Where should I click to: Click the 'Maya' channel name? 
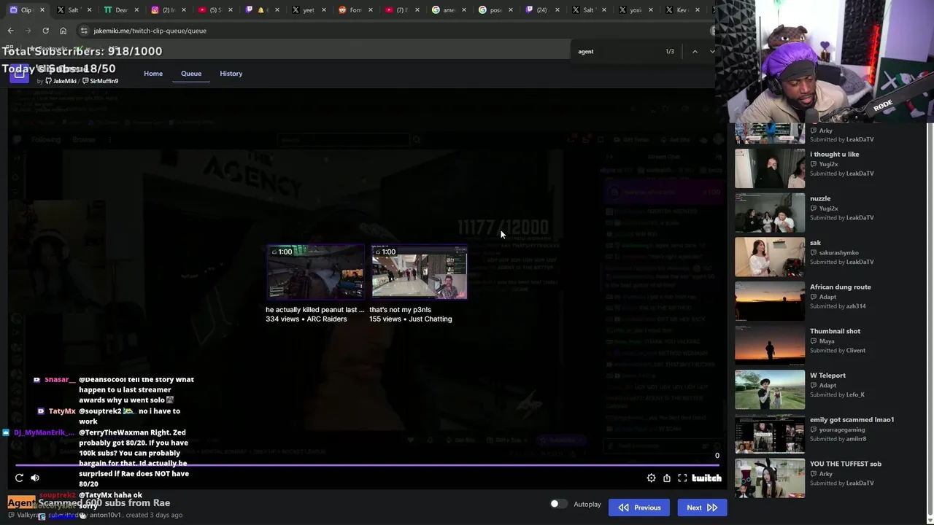point(826,341)
